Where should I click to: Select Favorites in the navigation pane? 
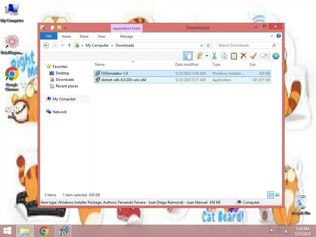pos(60,67)
